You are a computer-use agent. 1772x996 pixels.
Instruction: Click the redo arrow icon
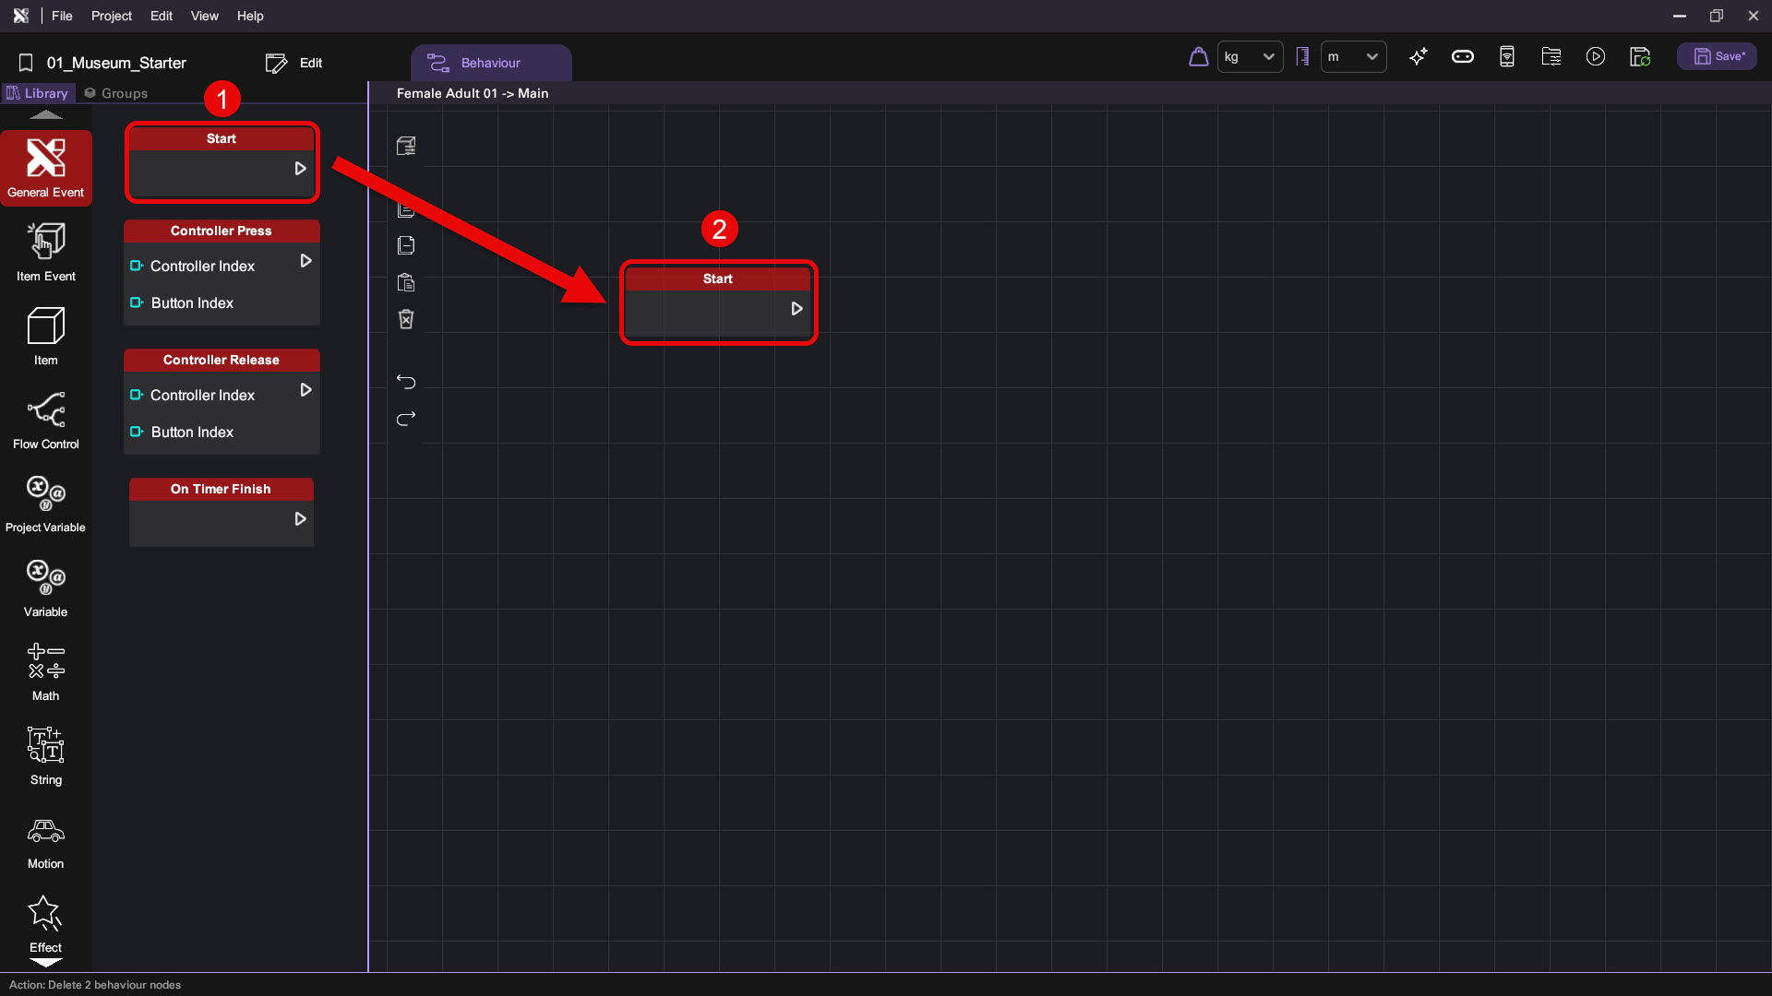tap(406, 419)
